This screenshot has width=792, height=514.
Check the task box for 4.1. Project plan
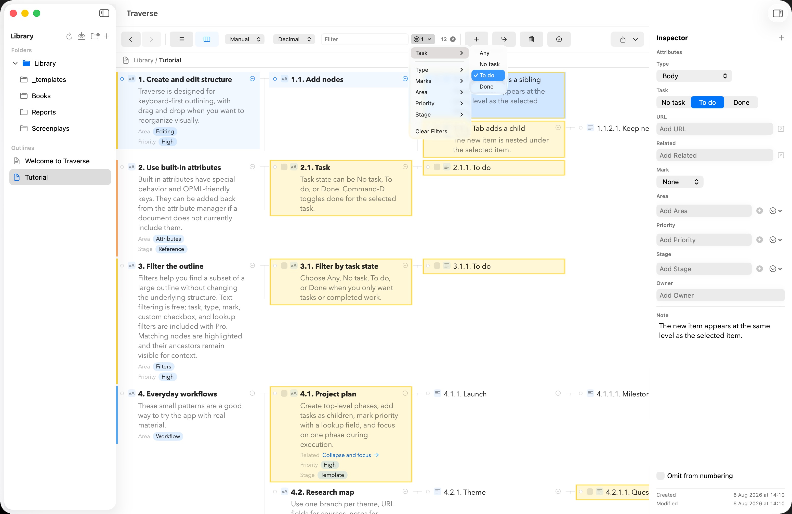click(284, 393)
